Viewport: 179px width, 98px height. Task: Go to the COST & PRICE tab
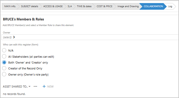pyautogui.click(x=104, y=6)
